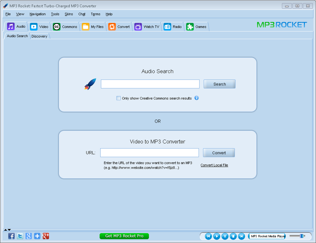Image resolution: width=316 pixels, height=243 pixels.
Task: Click the Games puzzle piece icon
Action: click(190, 27)
